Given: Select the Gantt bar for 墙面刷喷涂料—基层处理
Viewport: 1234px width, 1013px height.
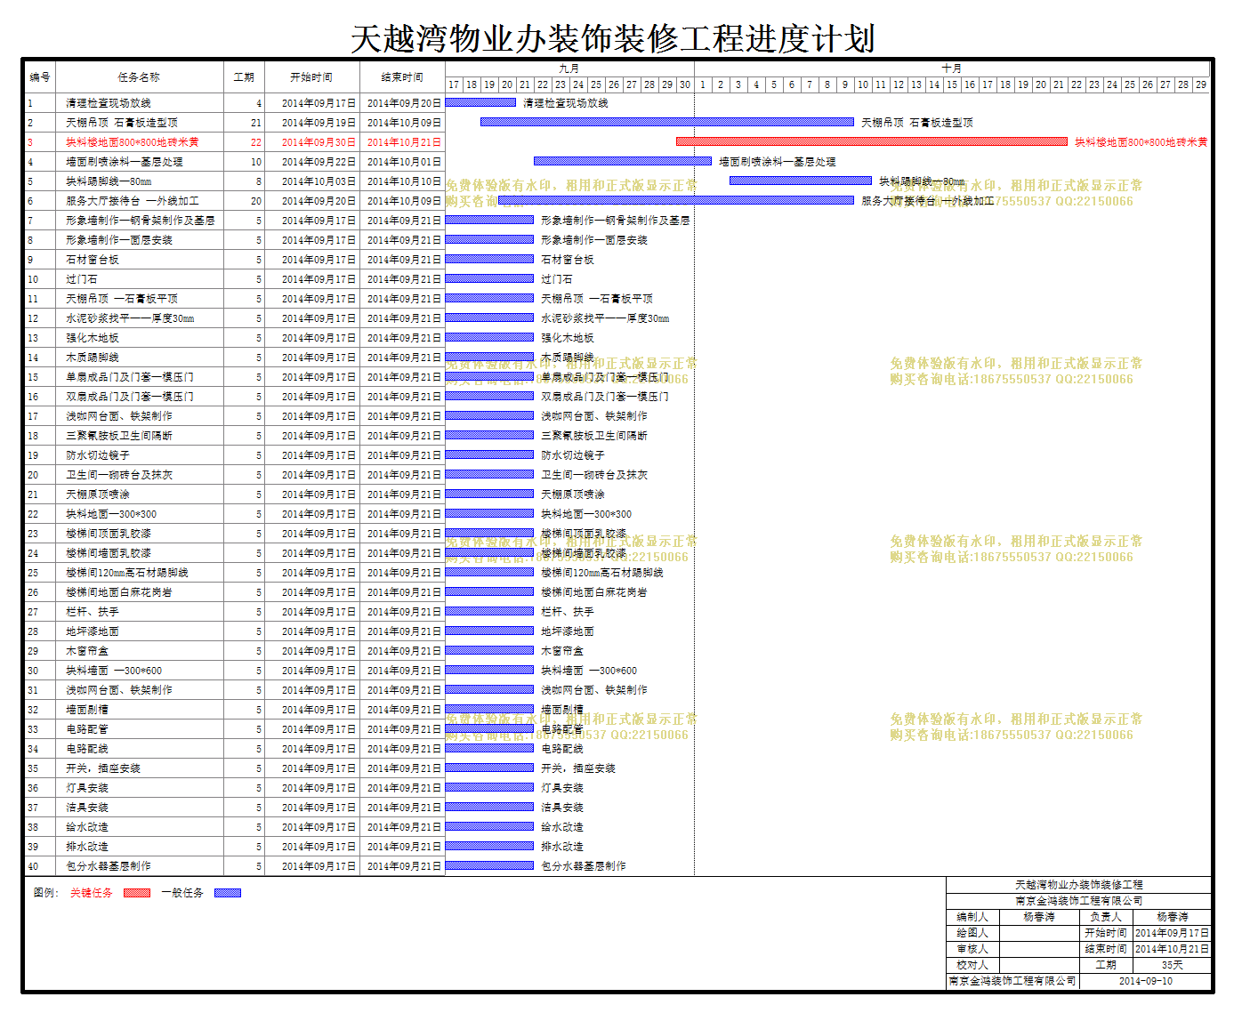Looking at the screenshot, I should click(x=623, y=161).
